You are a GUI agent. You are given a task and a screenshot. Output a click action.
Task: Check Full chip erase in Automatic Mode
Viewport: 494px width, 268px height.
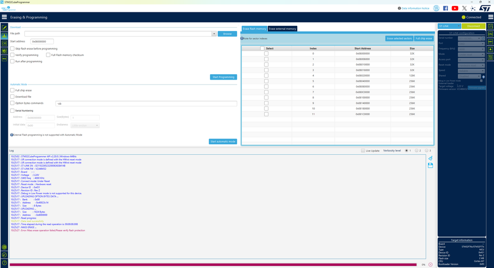pyautogui.click(x=12, y=90)
